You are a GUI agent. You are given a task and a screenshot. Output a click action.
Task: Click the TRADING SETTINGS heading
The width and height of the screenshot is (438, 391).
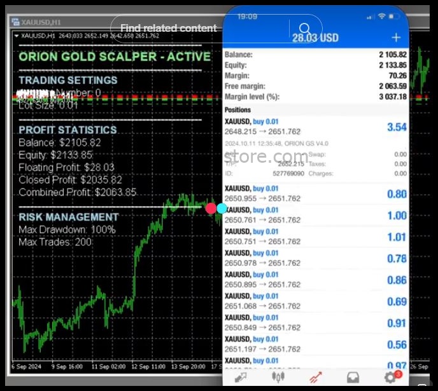click(68, 80)
